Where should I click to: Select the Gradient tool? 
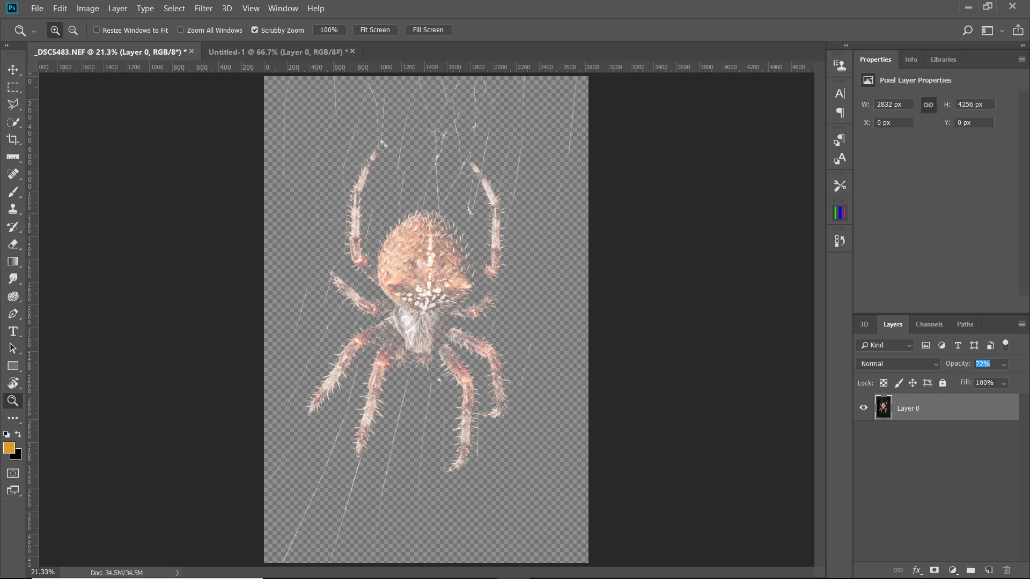pyautogui.click(x=13, y=262)
